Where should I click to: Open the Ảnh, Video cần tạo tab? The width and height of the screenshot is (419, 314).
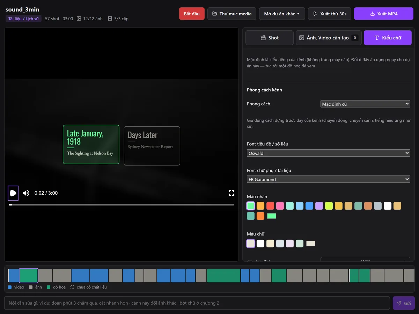click(x=329, y=38)
